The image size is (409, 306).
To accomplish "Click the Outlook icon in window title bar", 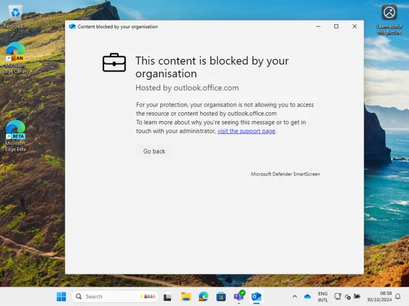I will click(x=72, y=26).
